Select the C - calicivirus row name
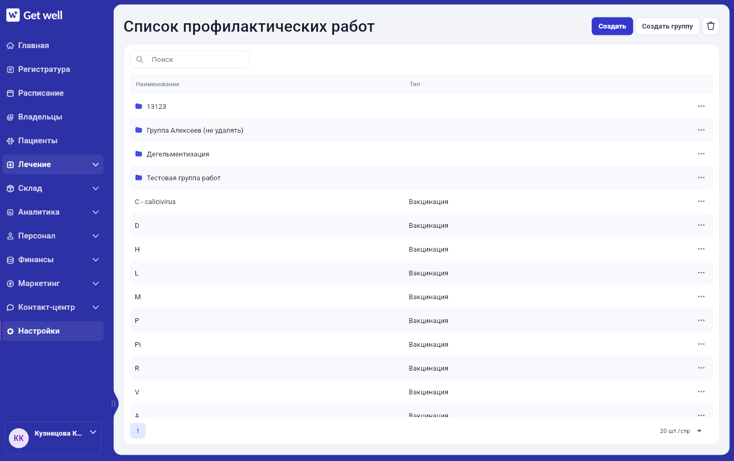Screen dimensions: 734x461 coord(156,202)
